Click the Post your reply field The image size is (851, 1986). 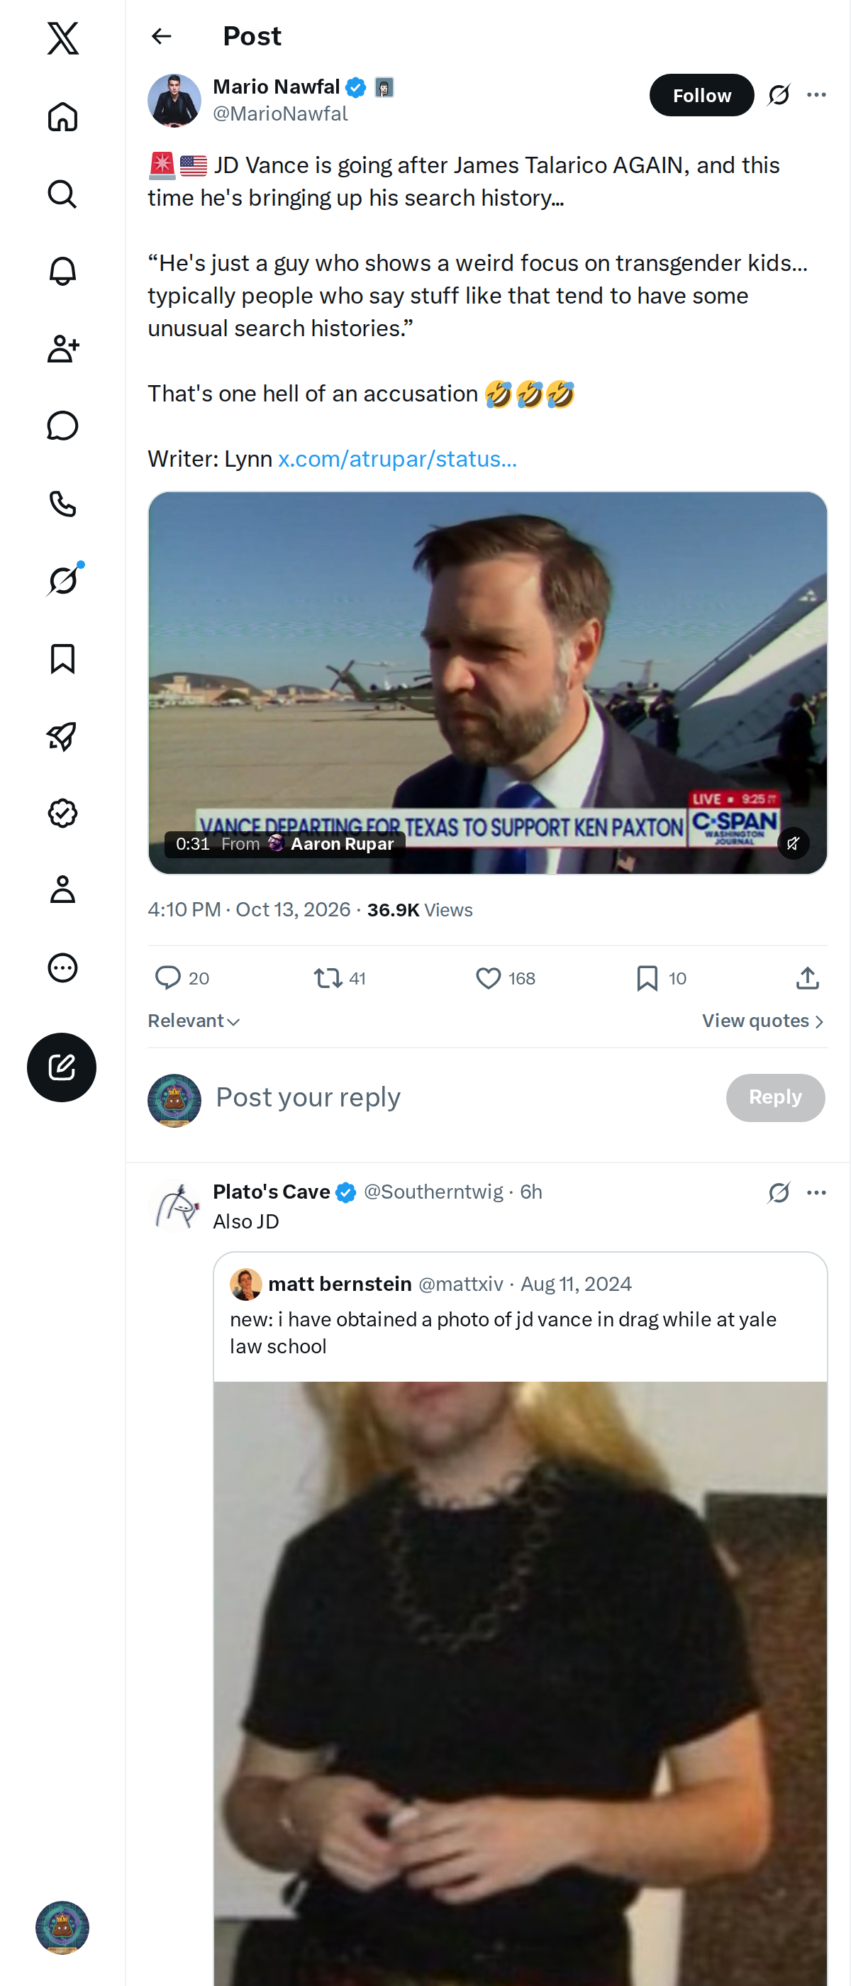(x=462, y=1097)
